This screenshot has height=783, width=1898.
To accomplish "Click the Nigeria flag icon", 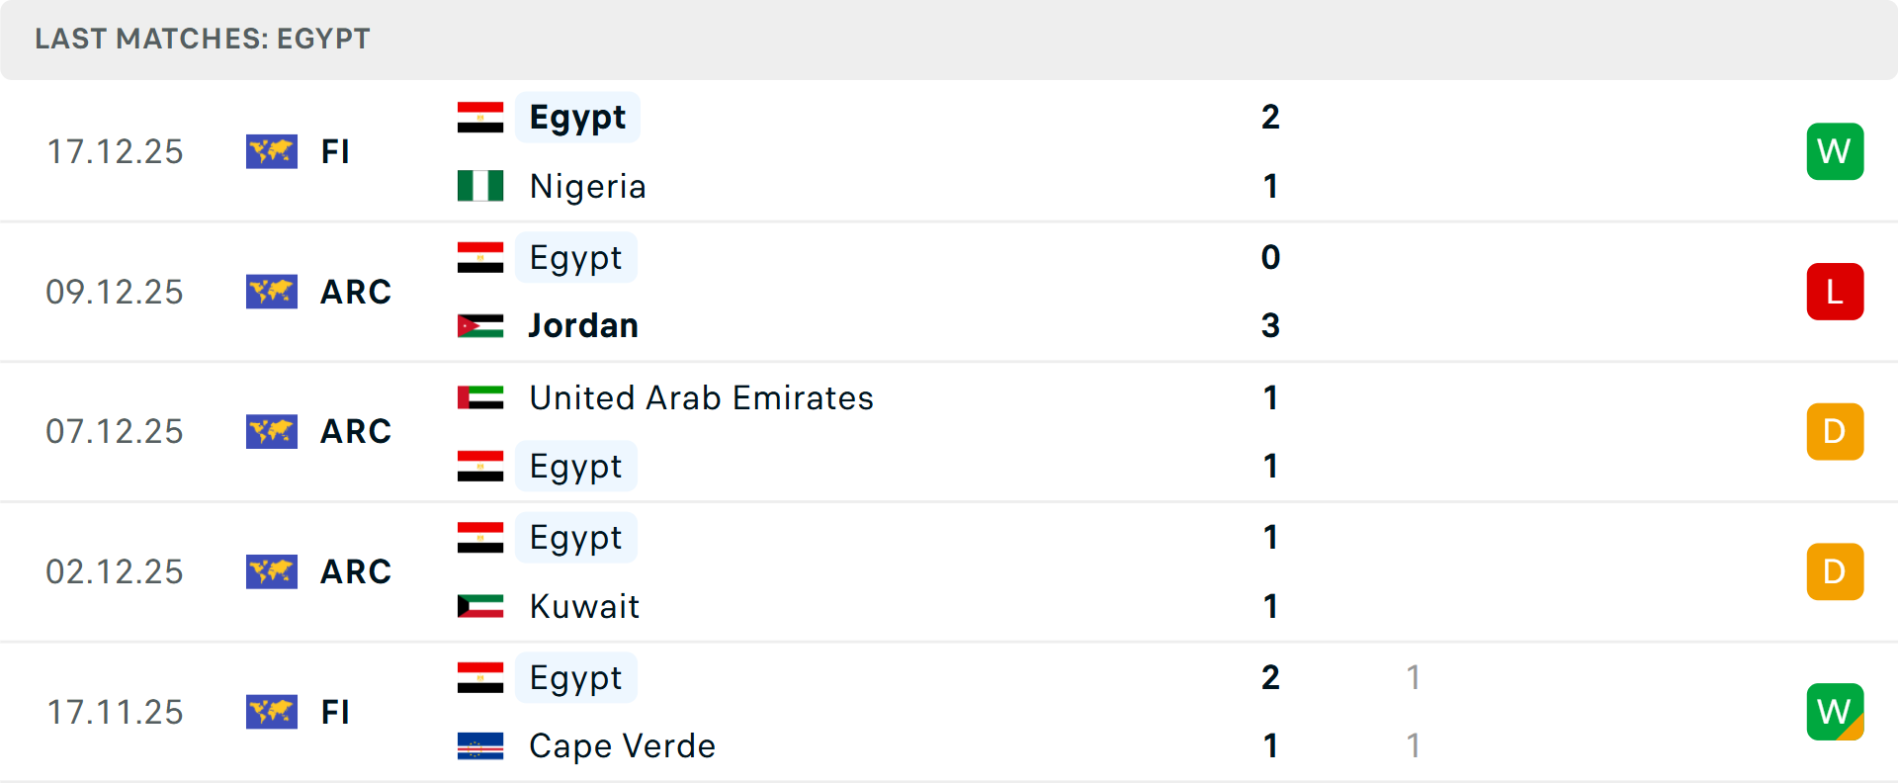I will point(480,186).
